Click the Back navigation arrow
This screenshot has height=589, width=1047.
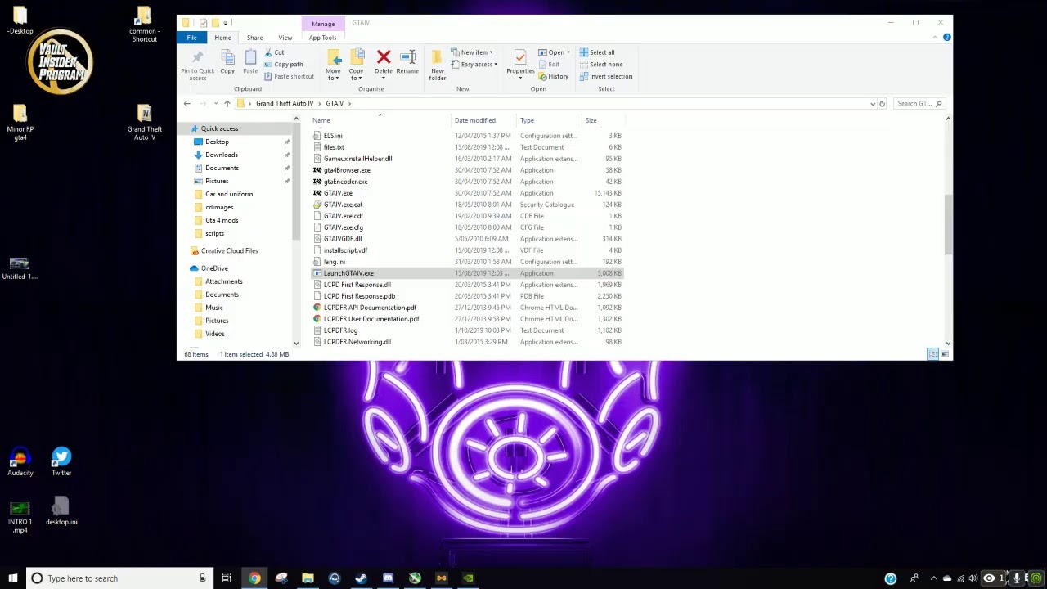(x=187, y=104)
